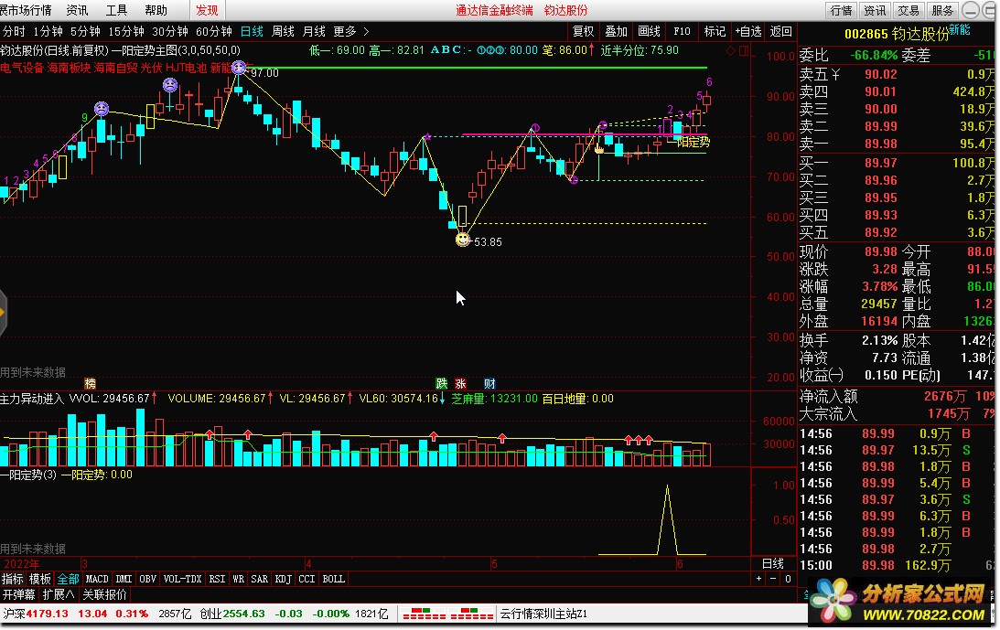The image size is (1000, 630).
Task: Switch to the 周线 weekly chart
Action: [283, 31]
